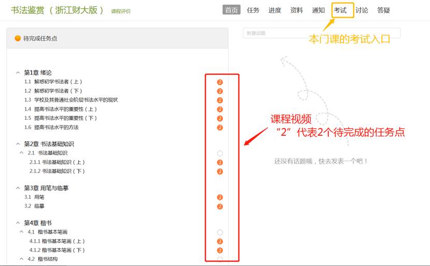The image size is (430, 266).
Task: Go to the 首页 home tab
Action: click(232, 10)
